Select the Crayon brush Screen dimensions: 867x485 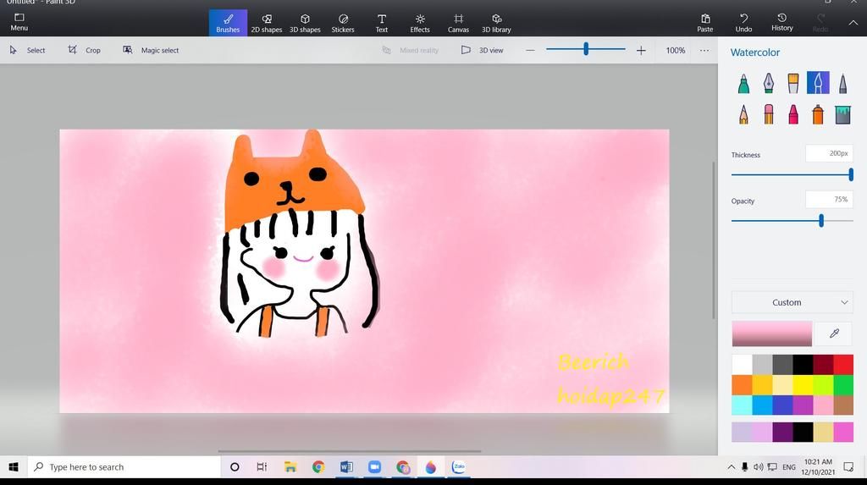793,114
